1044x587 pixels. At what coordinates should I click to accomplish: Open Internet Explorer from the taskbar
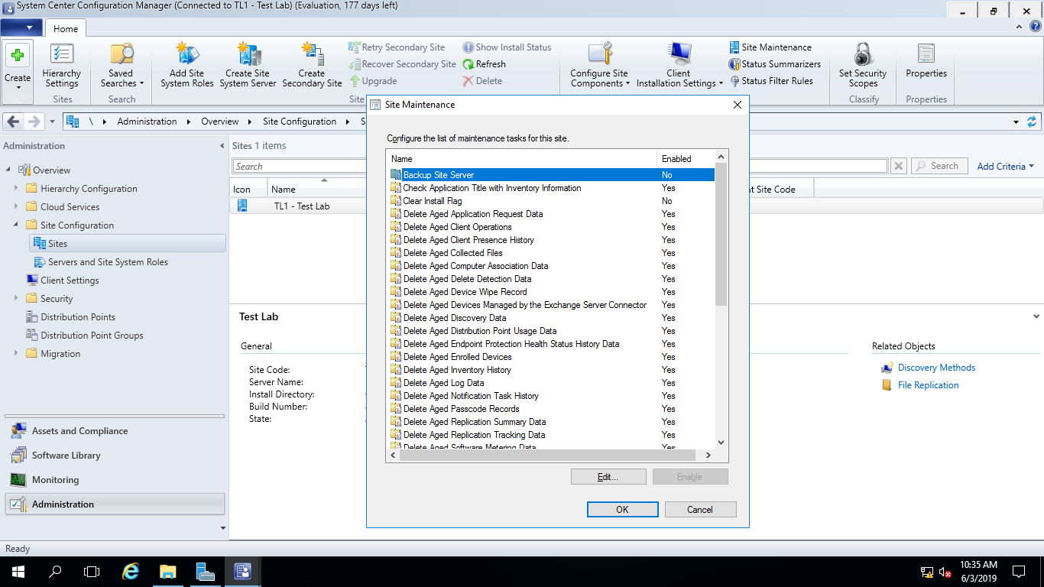(131, 571)
